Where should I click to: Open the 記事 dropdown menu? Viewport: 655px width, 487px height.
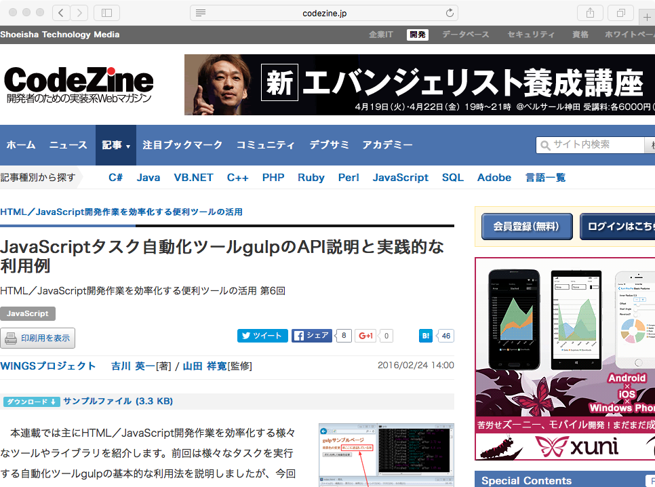tap(116, 145)
